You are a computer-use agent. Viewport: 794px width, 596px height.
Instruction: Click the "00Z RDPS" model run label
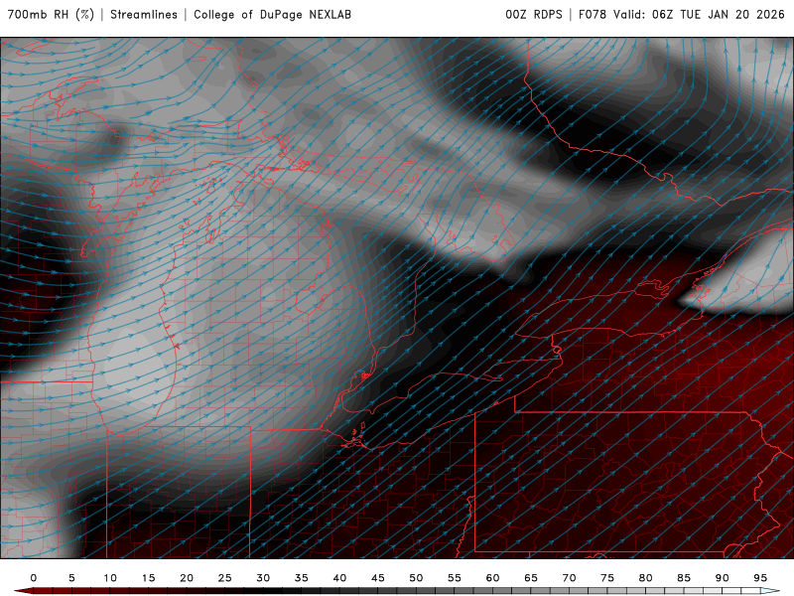(x=534, y=15)
